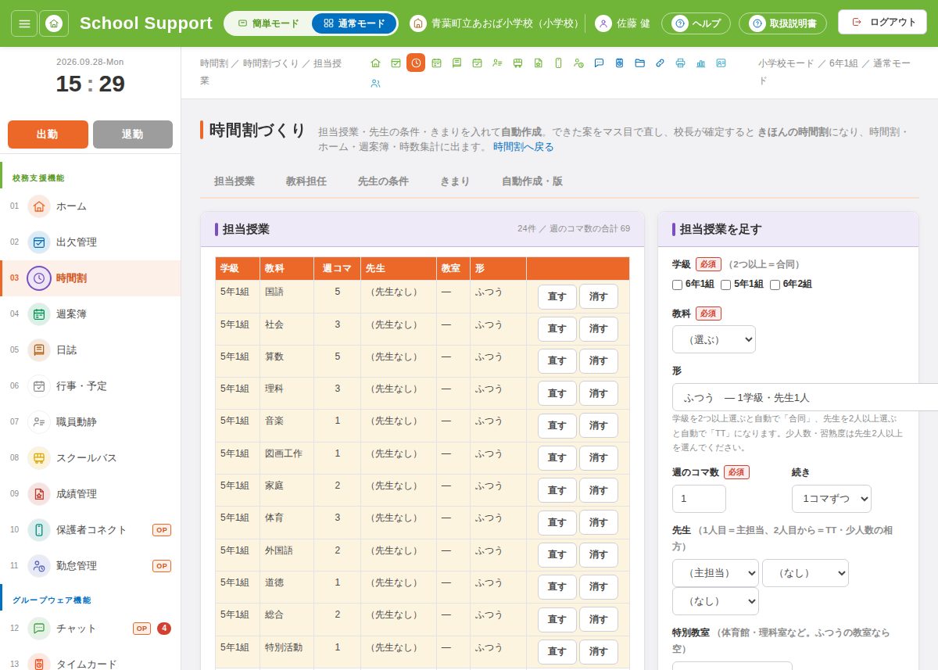
Task: Open the 続き dropdown showing 1コマずつ
Action: point(832,499)
